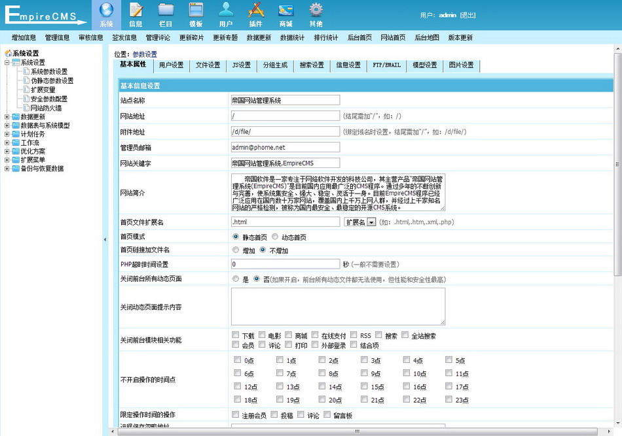
Task: Click the page icon beside 网站防火墙
Action: pyautogui.click(x=26, y=108)
